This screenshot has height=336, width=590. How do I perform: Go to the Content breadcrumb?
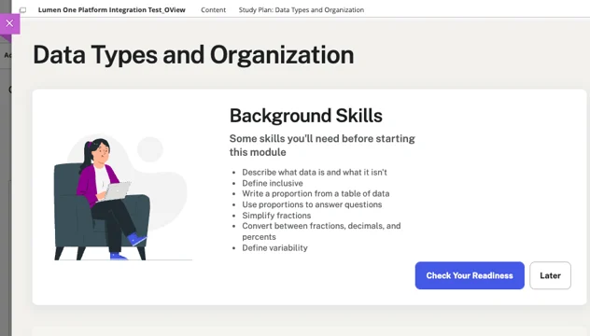pos(214,10)
